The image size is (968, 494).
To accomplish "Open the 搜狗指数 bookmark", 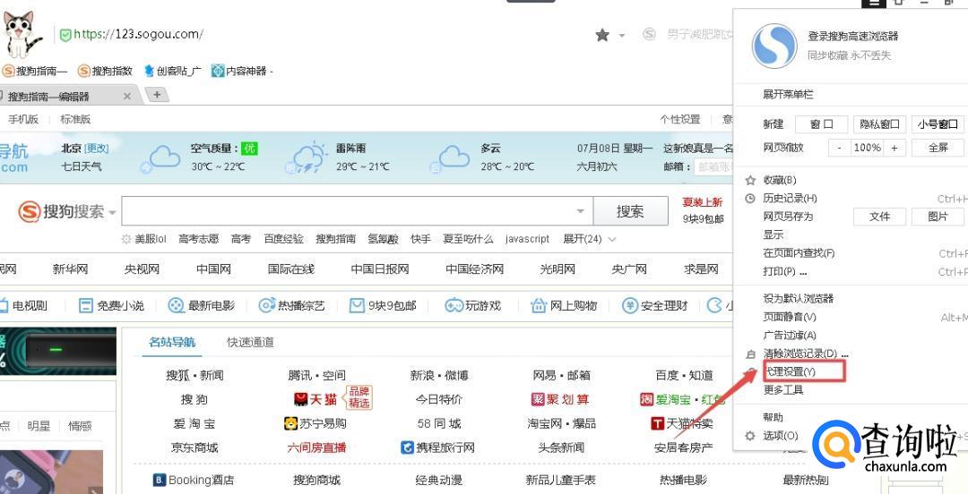I will tap(105, 71).
